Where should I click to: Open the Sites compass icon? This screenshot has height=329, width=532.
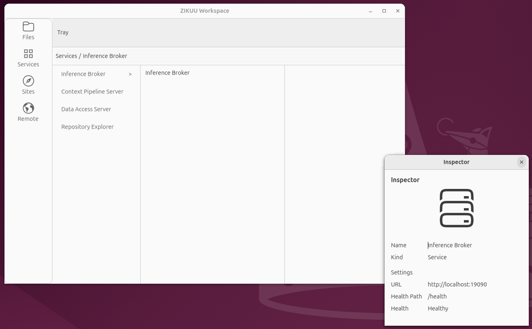28,81
